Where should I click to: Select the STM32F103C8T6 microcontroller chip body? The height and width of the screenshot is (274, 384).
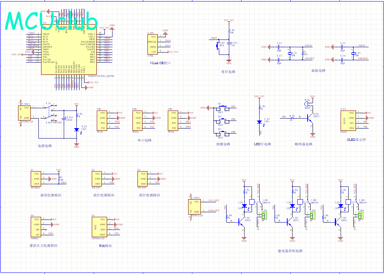(68, 50)
